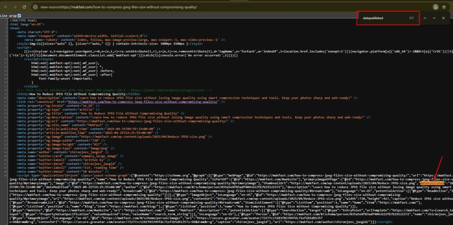
Task: Click the og:type article meta line
Action: point(57,110)
